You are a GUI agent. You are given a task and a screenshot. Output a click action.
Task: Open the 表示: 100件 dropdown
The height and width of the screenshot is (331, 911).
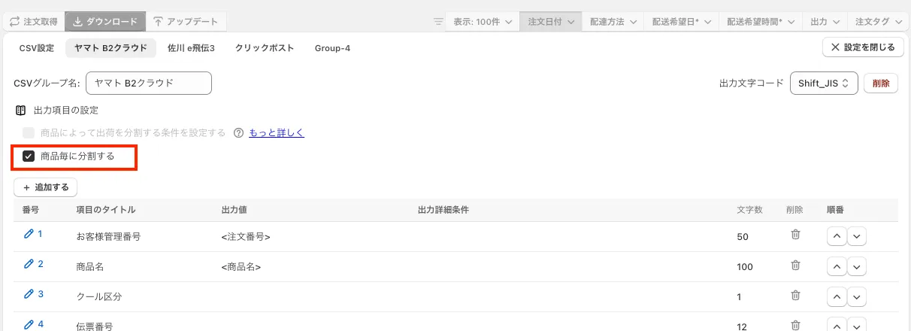tap(483, 22)
